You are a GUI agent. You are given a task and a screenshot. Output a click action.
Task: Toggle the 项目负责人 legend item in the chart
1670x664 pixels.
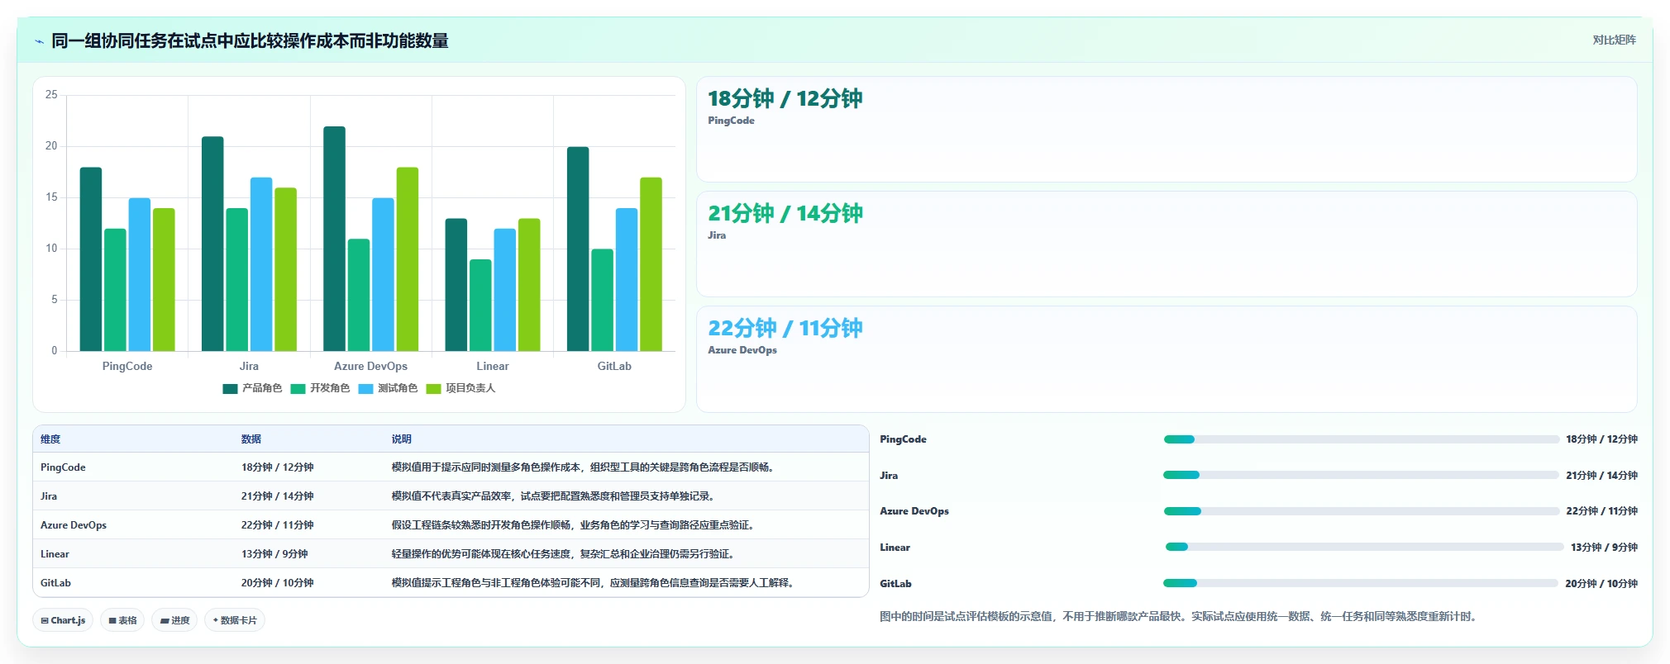coord(460,388)
